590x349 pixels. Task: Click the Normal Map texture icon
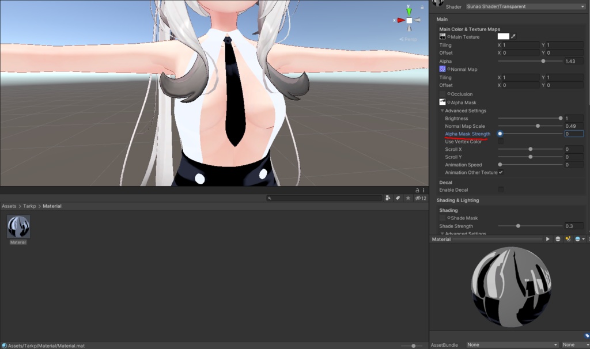[x=442, y=69]
